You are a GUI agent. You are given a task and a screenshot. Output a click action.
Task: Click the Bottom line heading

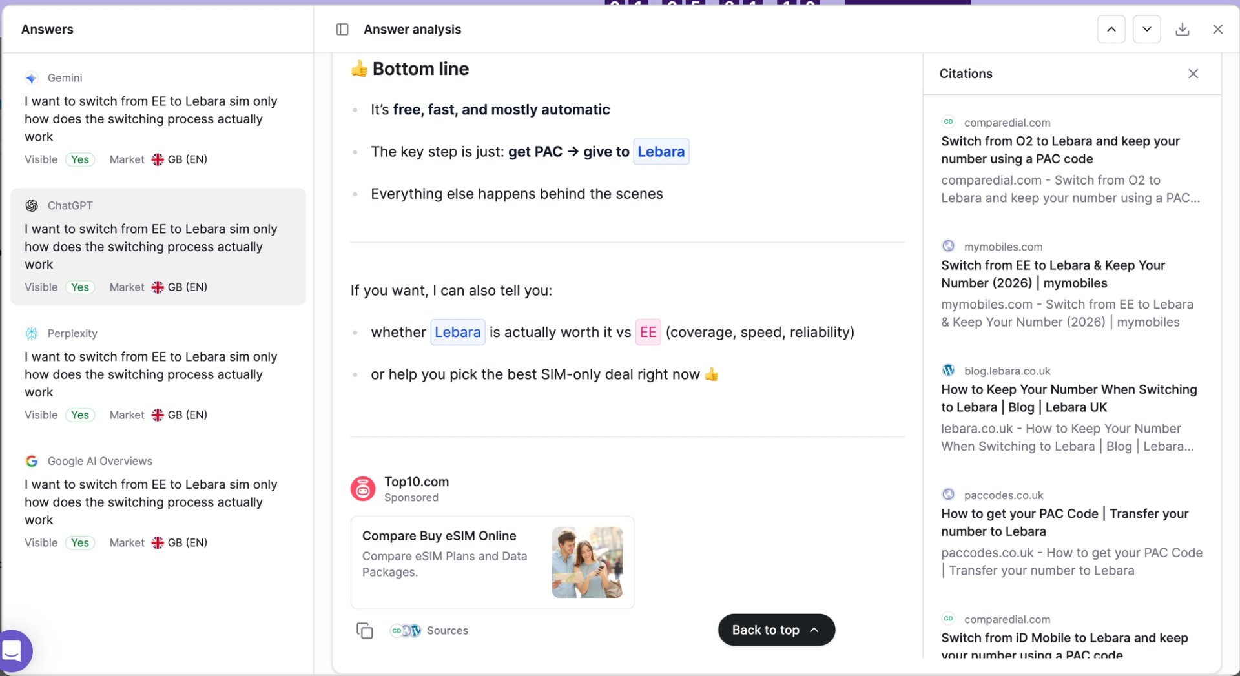[409, 68]
